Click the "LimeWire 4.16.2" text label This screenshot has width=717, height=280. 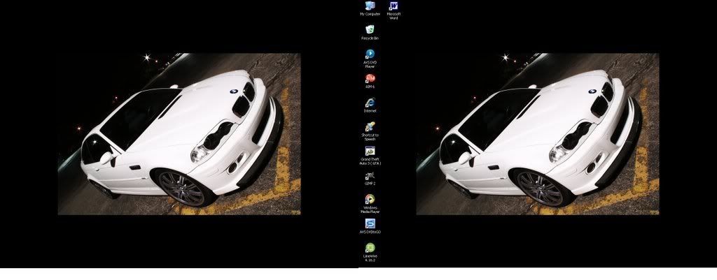pos(370,258)
